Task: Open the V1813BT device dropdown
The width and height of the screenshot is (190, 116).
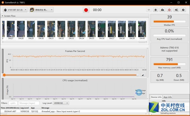Action: click(15, 10)
